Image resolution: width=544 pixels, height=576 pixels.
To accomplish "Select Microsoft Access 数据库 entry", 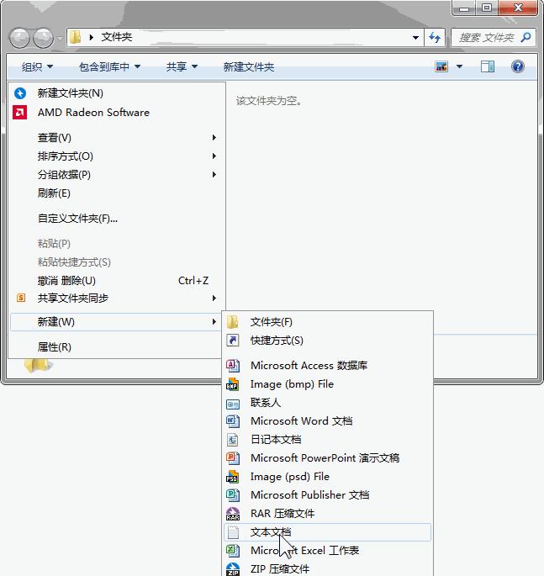I will tap(328, 365).
